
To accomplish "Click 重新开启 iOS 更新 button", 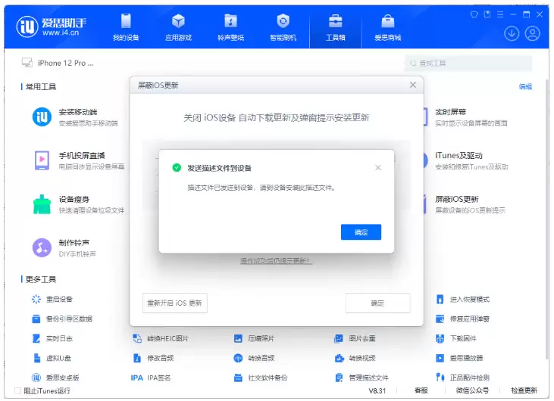I will pyautogui.click(x=174, y=303).
